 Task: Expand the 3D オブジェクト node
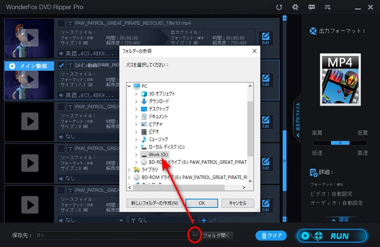[x=136, y=94]
